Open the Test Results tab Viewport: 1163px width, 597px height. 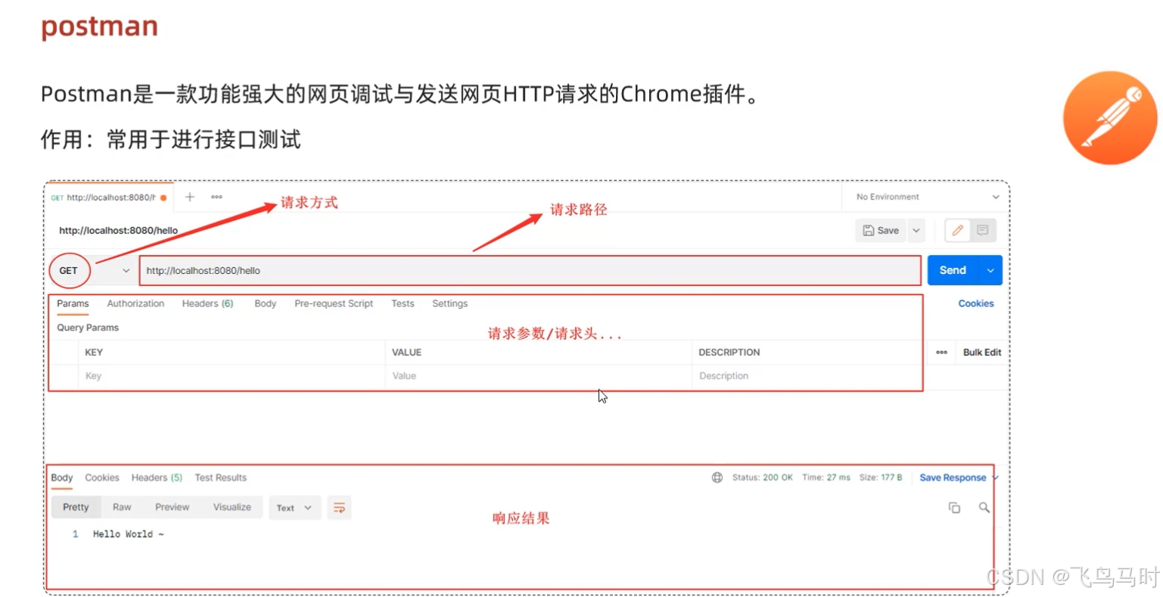pyautogui.click(x=220, y=477)
